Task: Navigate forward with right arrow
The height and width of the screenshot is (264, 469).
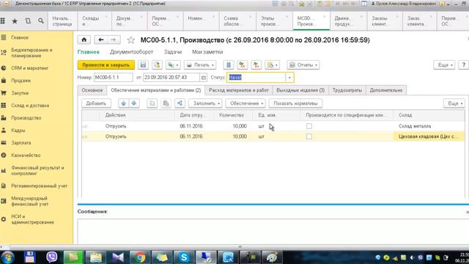Action: click(x=114, y=40)
